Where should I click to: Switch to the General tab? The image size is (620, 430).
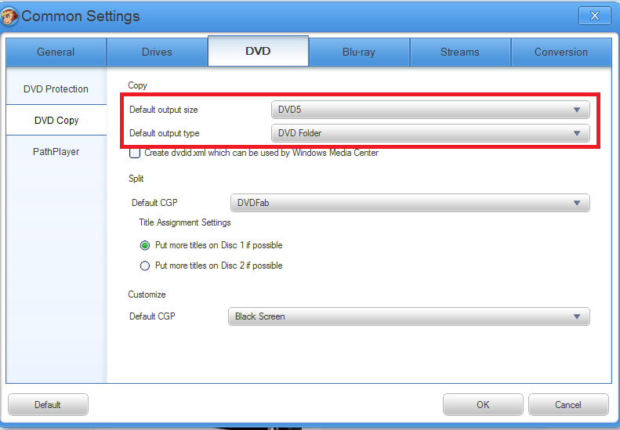coord(56,52)
